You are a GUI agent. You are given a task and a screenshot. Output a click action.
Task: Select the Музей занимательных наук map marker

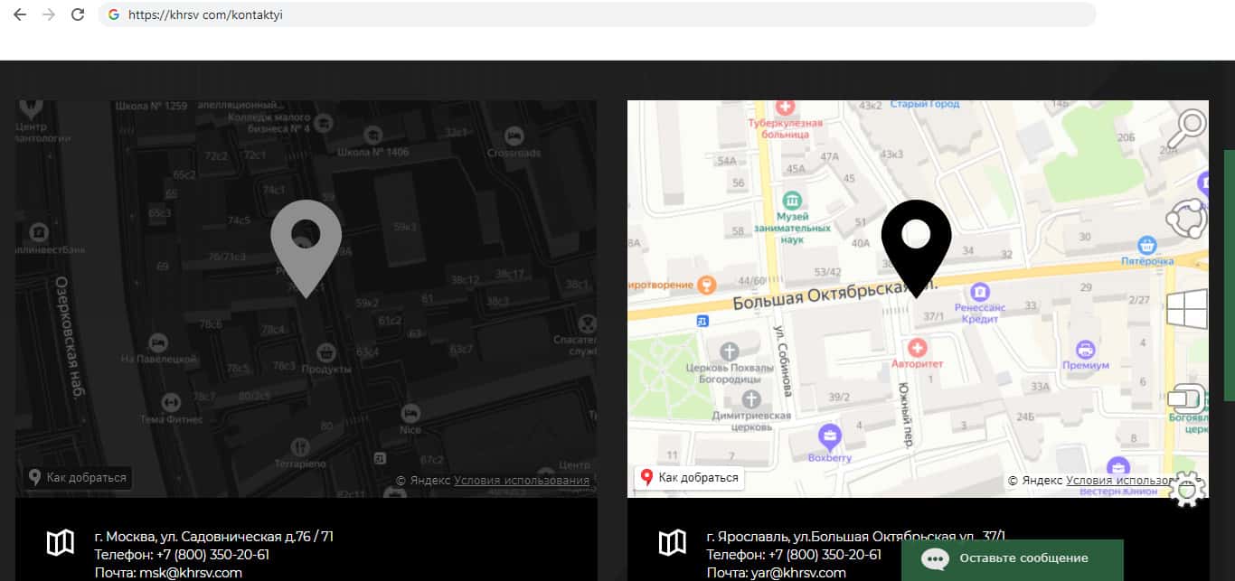click(792, 199)
